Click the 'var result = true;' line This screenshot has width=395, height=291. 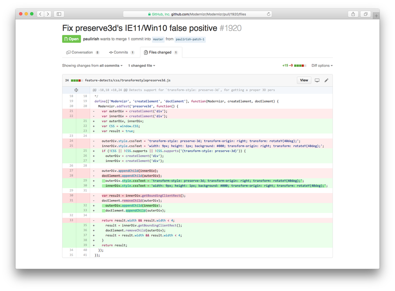tap(211, 131)
